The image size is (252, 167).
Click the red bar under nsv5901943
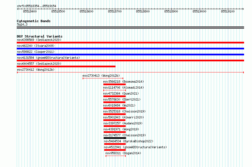(x=114, y=120)
